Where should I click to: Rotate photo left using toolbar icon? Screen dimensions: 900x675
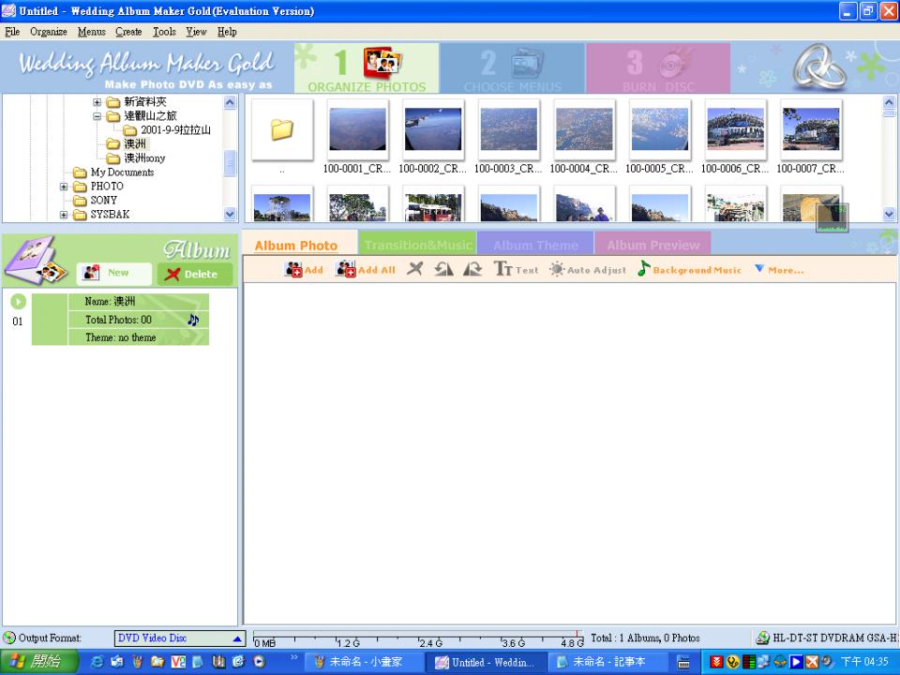(x=443, y=269)
